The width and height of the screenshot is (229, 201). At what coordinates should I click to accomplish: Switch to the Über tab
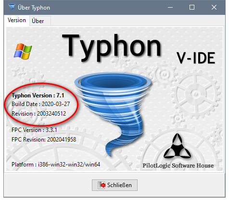[38, 21]
